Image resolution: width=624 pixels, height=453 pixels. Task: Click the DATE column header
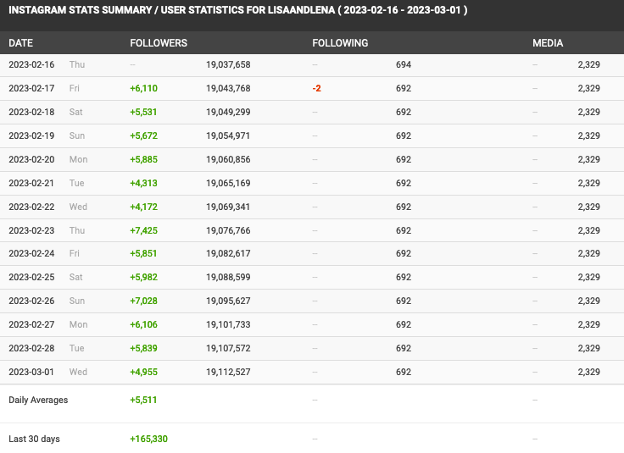(20, 43)
